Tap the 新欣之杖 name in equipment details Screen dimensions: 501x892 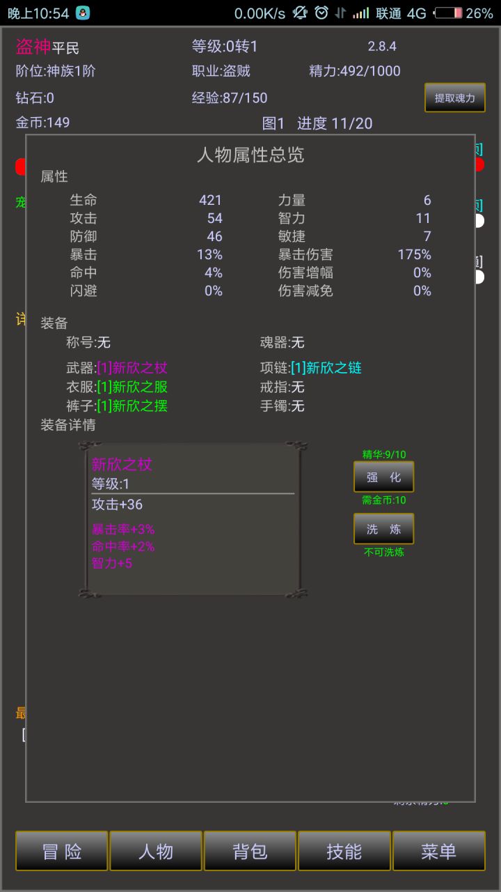122,464
